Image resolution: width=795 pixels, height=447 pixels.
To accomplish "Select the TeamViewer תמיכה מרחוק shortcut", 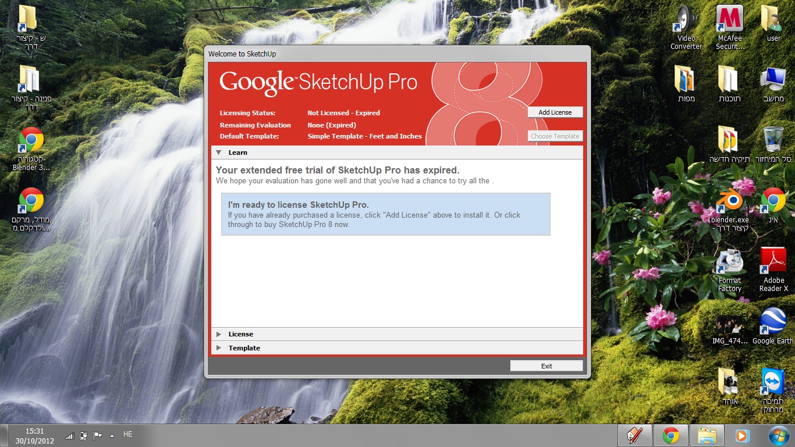I will tap(773, 391).
